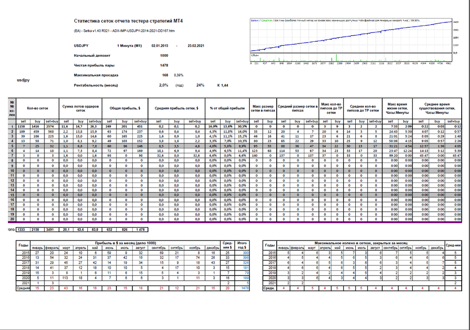Screen dimensions: 470x330
Task: Click the 'Чистая прибыль пары' label
Action: (94, 65)
